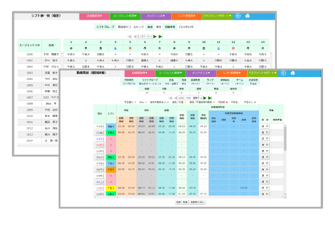Open the agent selector dropdown showing 1000
335x227 pixels.
pos(190,98)
